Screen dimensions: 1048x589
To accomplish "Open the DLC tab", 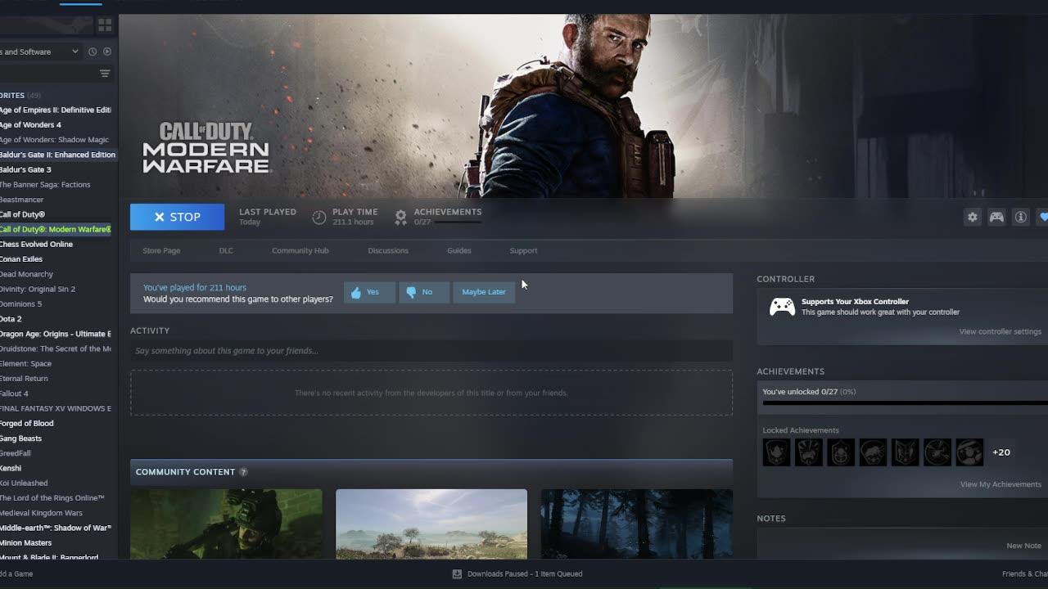I will [226, 250].
